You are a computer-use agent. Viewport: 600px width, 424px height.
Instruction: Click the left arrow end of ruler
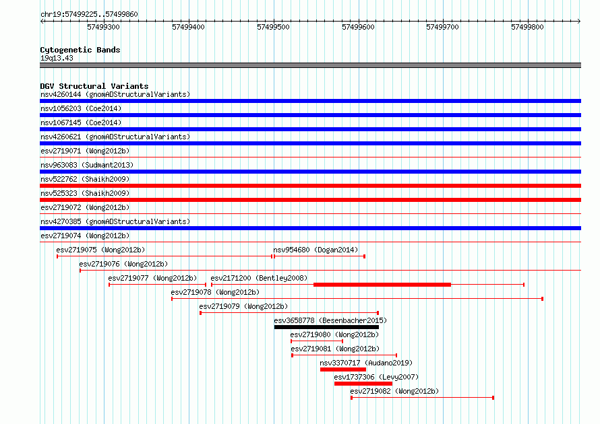42,21
